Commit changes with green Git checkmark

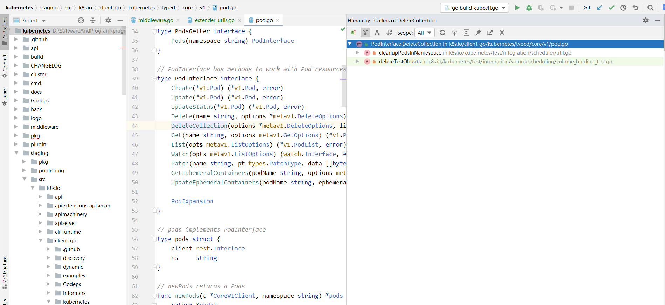pyautogui.click(x=612, y=8)
